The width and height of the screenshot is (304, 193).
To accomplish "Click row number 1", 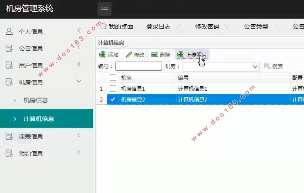I will [101, 89].
